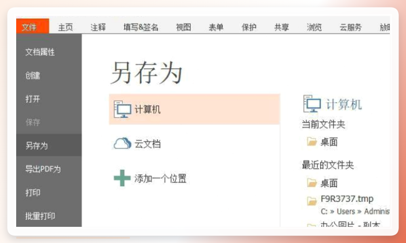
Task: Click the C: » Users » Adminis path
Action: pyautogui.click(x=355, y=212)
